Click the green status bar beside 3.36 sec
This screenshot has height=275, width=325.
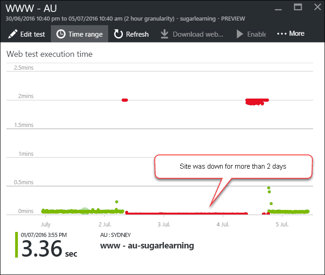click(x=17, y=245)
